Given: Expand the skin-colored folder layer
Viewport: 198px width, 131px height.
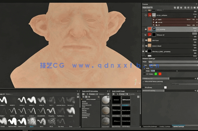Looking at the screenshot, I should [x=146, y=40].
